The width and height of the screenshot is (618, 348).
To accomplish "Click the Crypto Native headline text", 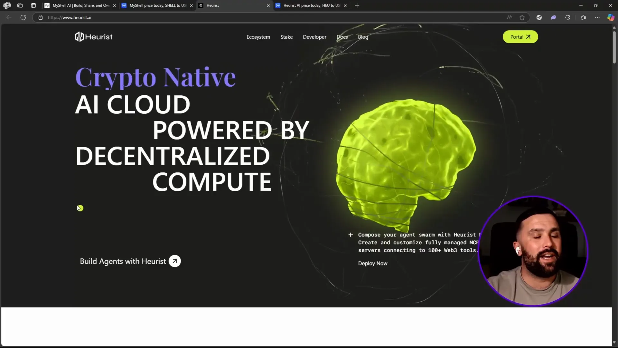I will (155, 77).
